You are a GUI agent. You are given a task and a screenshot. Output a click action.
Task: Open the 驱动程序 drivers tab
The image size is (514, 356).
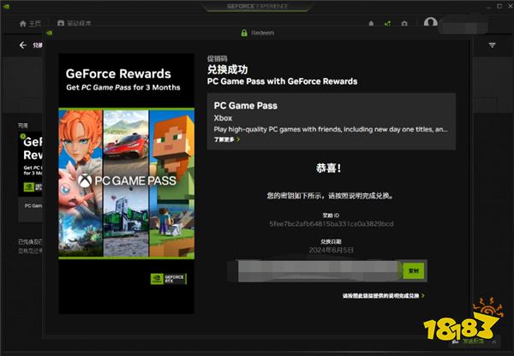(74, 23)
